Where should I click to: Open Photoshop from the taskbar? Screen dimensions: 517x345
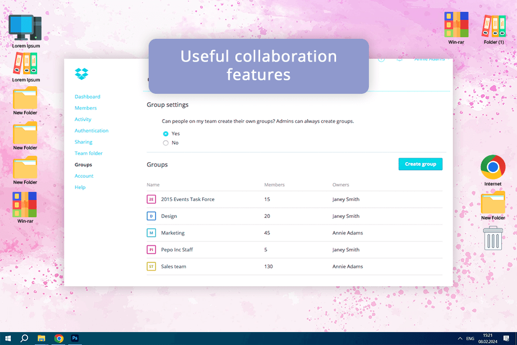[x=75, y=338]
